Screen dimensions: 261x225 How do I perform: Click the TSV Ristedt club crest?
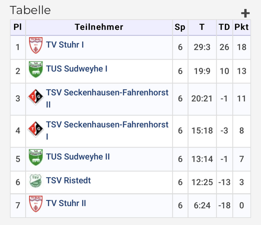pyautogui.click(x=35, y=181)
